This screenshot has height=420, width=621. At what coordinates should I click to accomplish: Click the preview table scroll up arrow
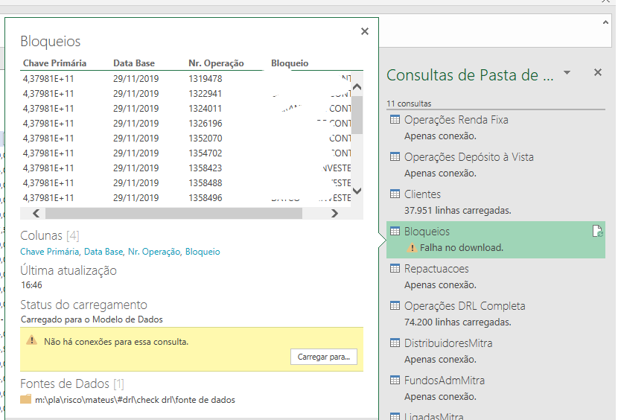[357, 87]
